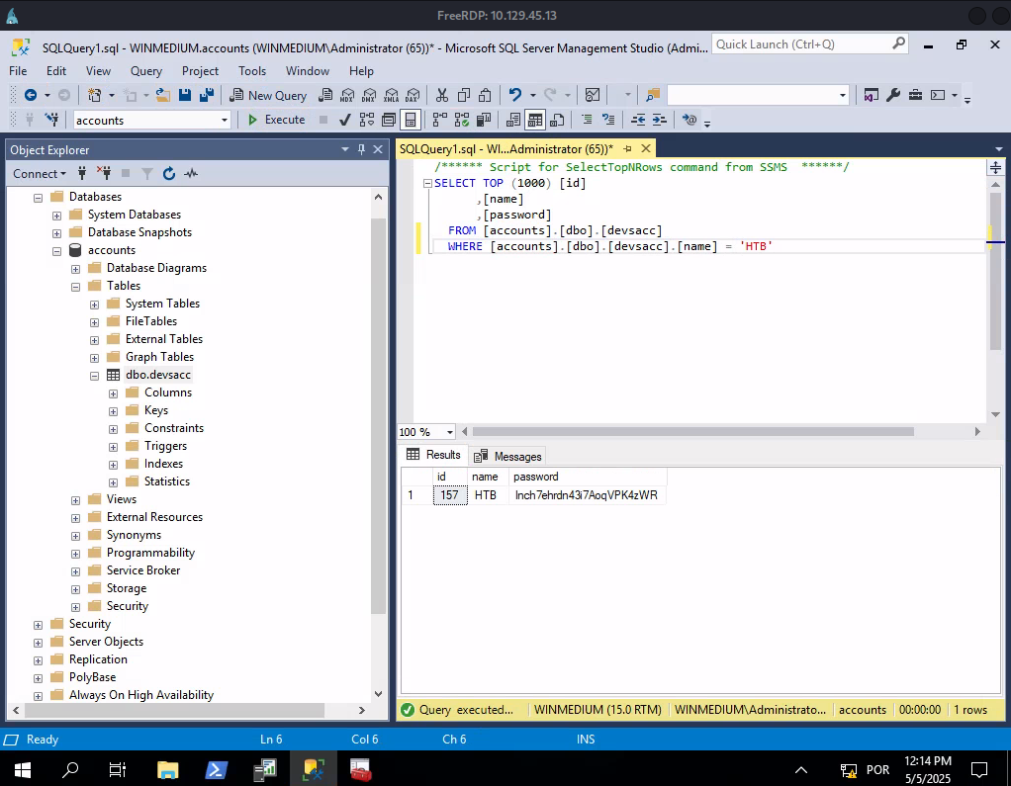Increase the line indent
This screenshot has height=786, width=1011.
point(659,120)
